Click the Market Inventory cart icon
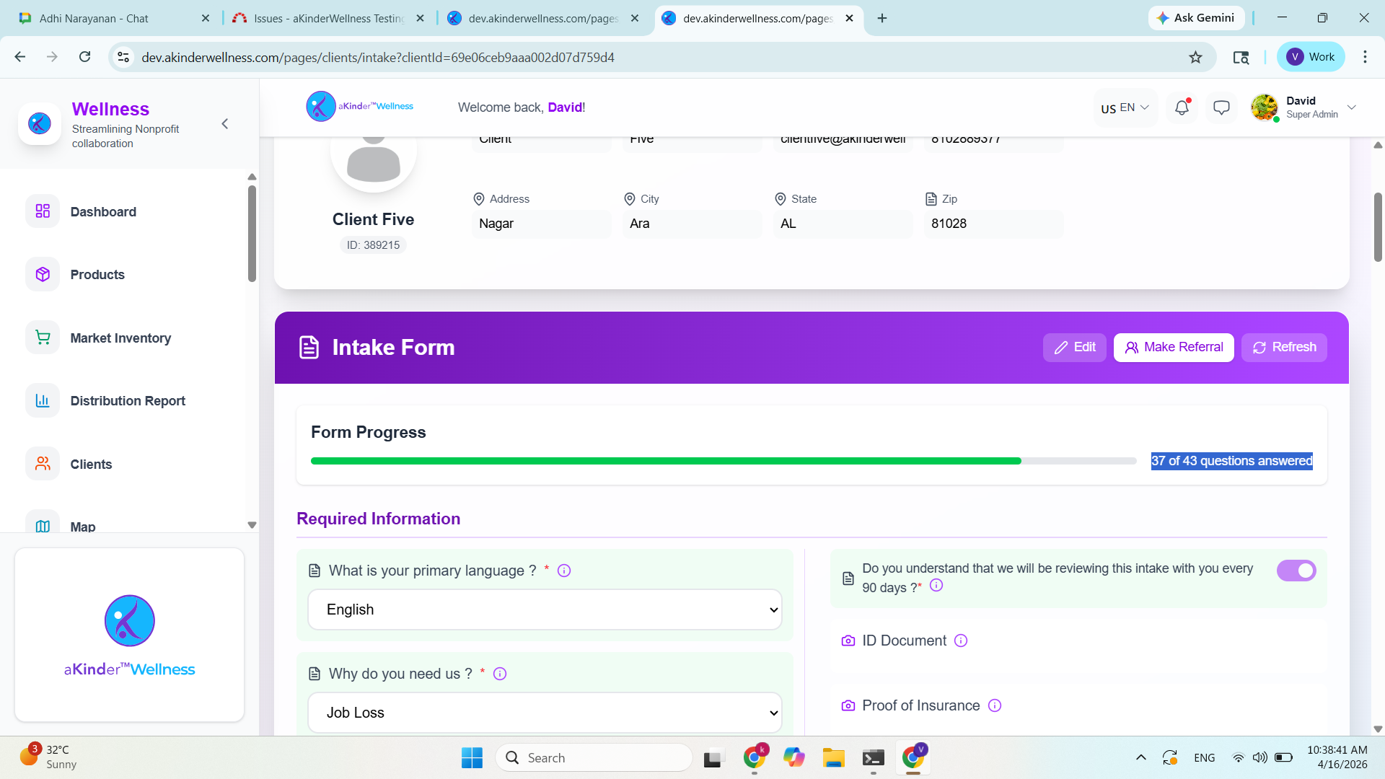This screenshot has height=779, width=1385. (43, 338)
